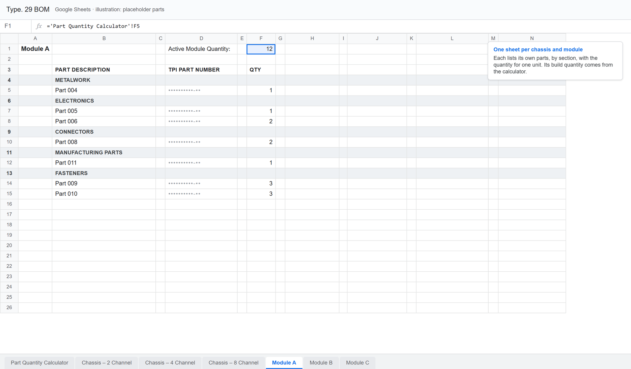Click the TPI PART NUMBER header cell

click(201, 70)
